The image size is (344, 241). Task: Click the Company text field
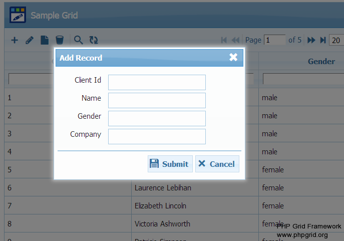[157, 136]
